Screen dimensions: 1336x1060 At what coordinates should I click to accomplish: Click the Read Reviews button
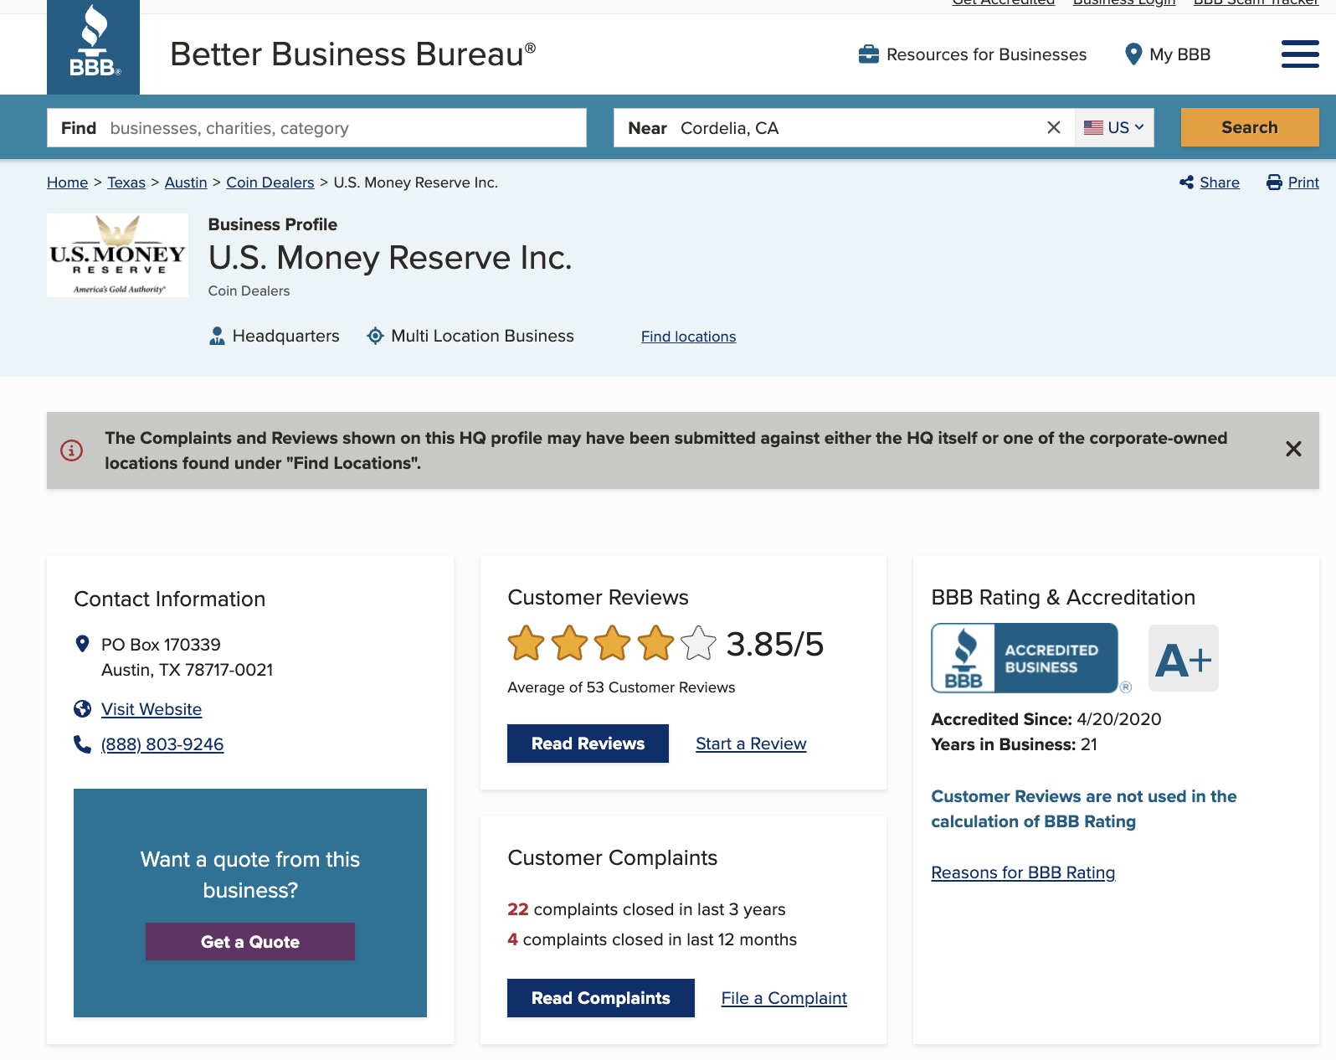click(x=588, y=744)
